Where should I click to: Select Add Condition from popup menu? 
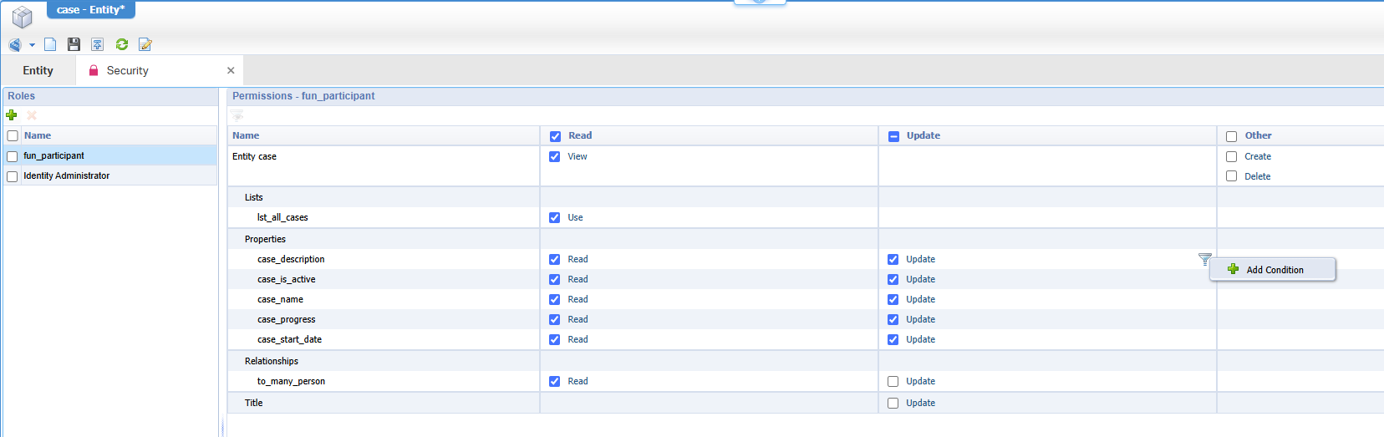point(1274,270)
